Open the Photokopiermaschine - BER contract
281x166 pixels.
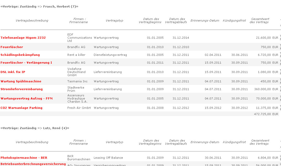pyautogui.click(x=24, y=158)
